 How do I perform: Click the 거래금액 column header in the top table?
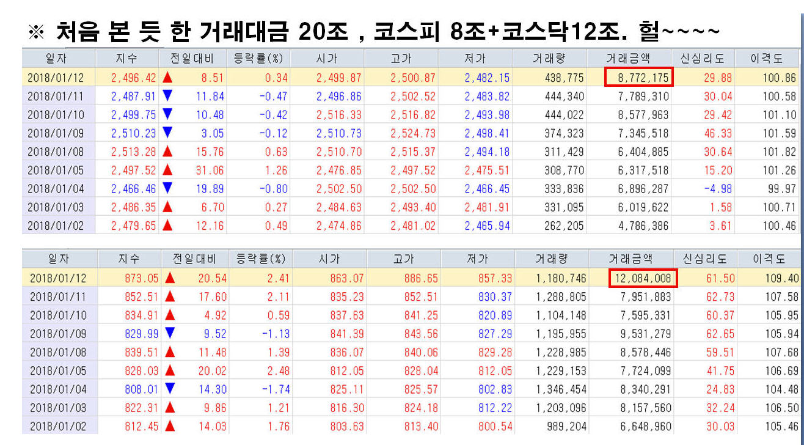[629, 59]
